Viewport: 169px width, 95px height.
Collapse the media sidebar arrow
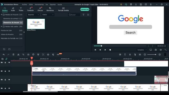[24, 32]
